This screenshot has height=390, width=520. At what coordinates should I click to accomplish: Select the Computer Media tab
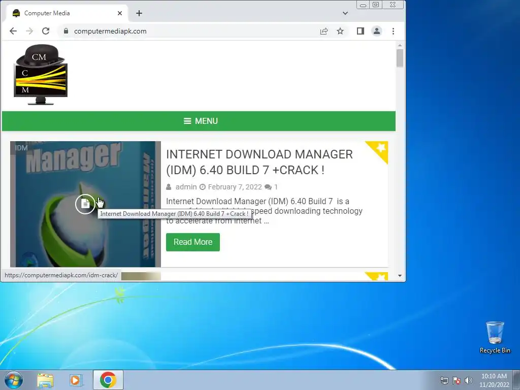point(68,13)
